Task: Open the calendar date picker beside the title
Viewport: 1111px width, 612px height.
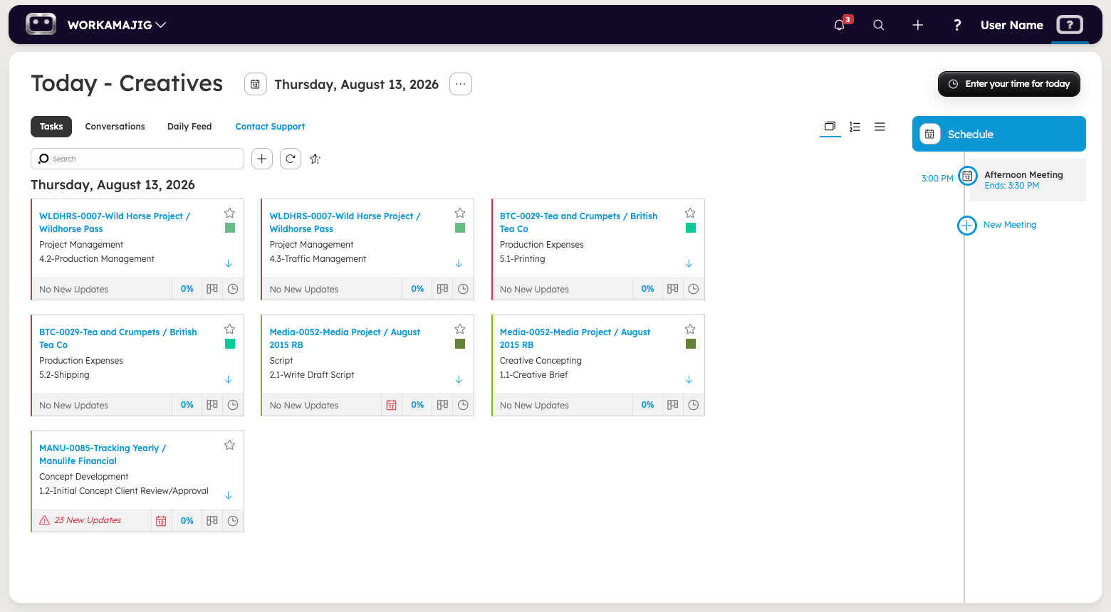Action: click(x=256, y=84)
